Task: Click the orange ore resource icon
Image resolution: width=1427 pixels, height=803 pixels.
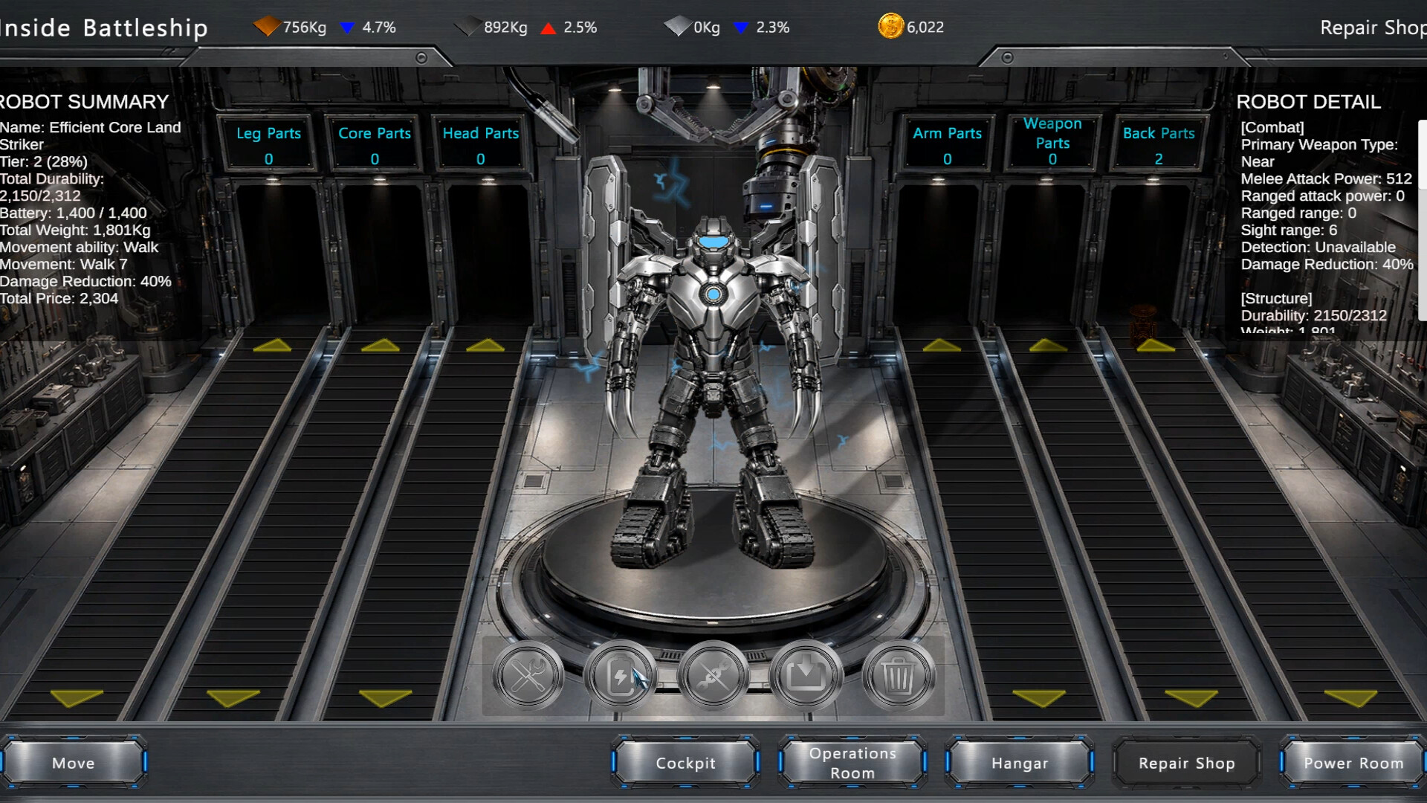Action: pos(267,27)
